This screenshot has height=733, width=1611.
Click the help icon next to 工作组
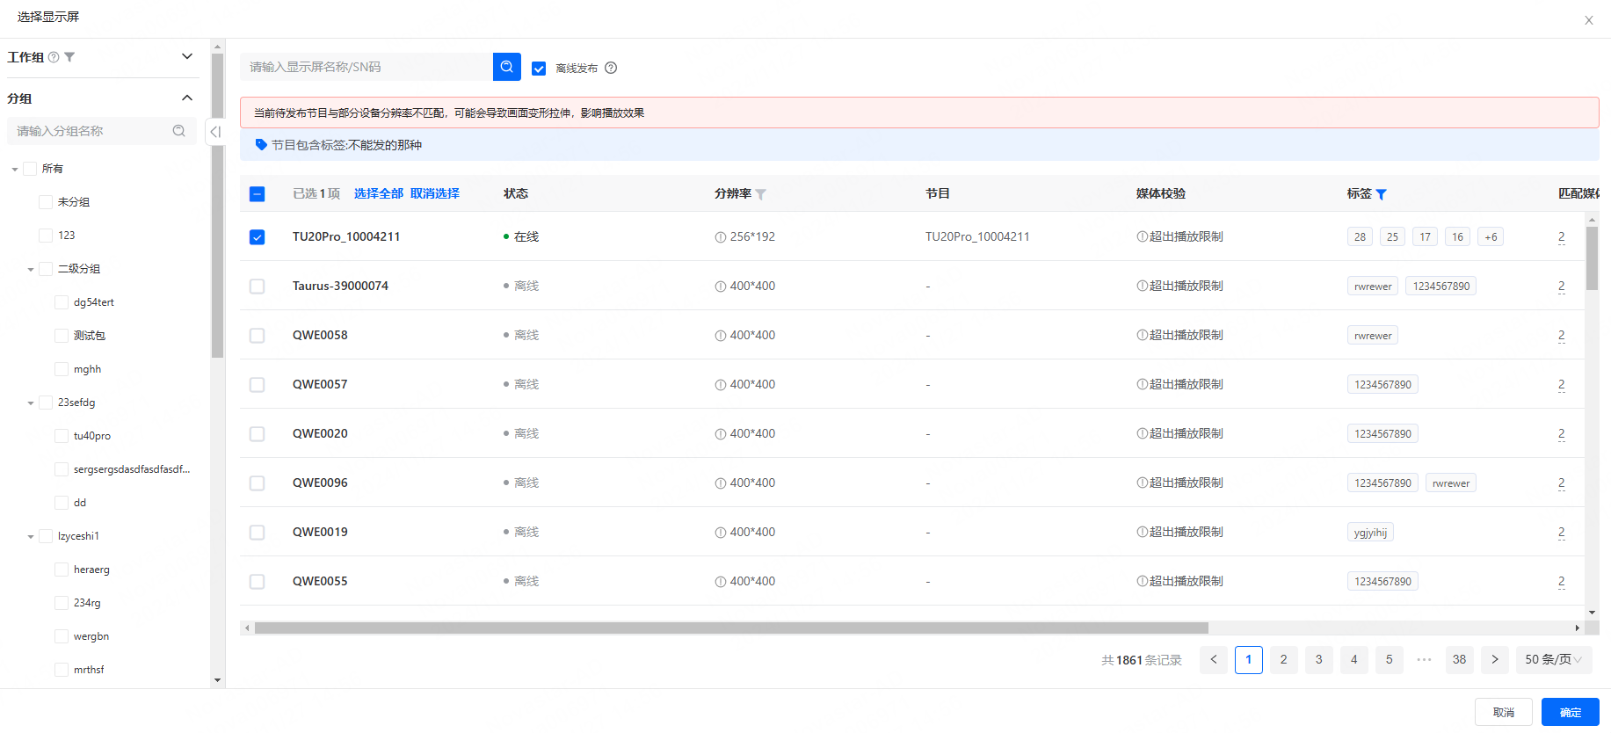[x=54, y=57]
